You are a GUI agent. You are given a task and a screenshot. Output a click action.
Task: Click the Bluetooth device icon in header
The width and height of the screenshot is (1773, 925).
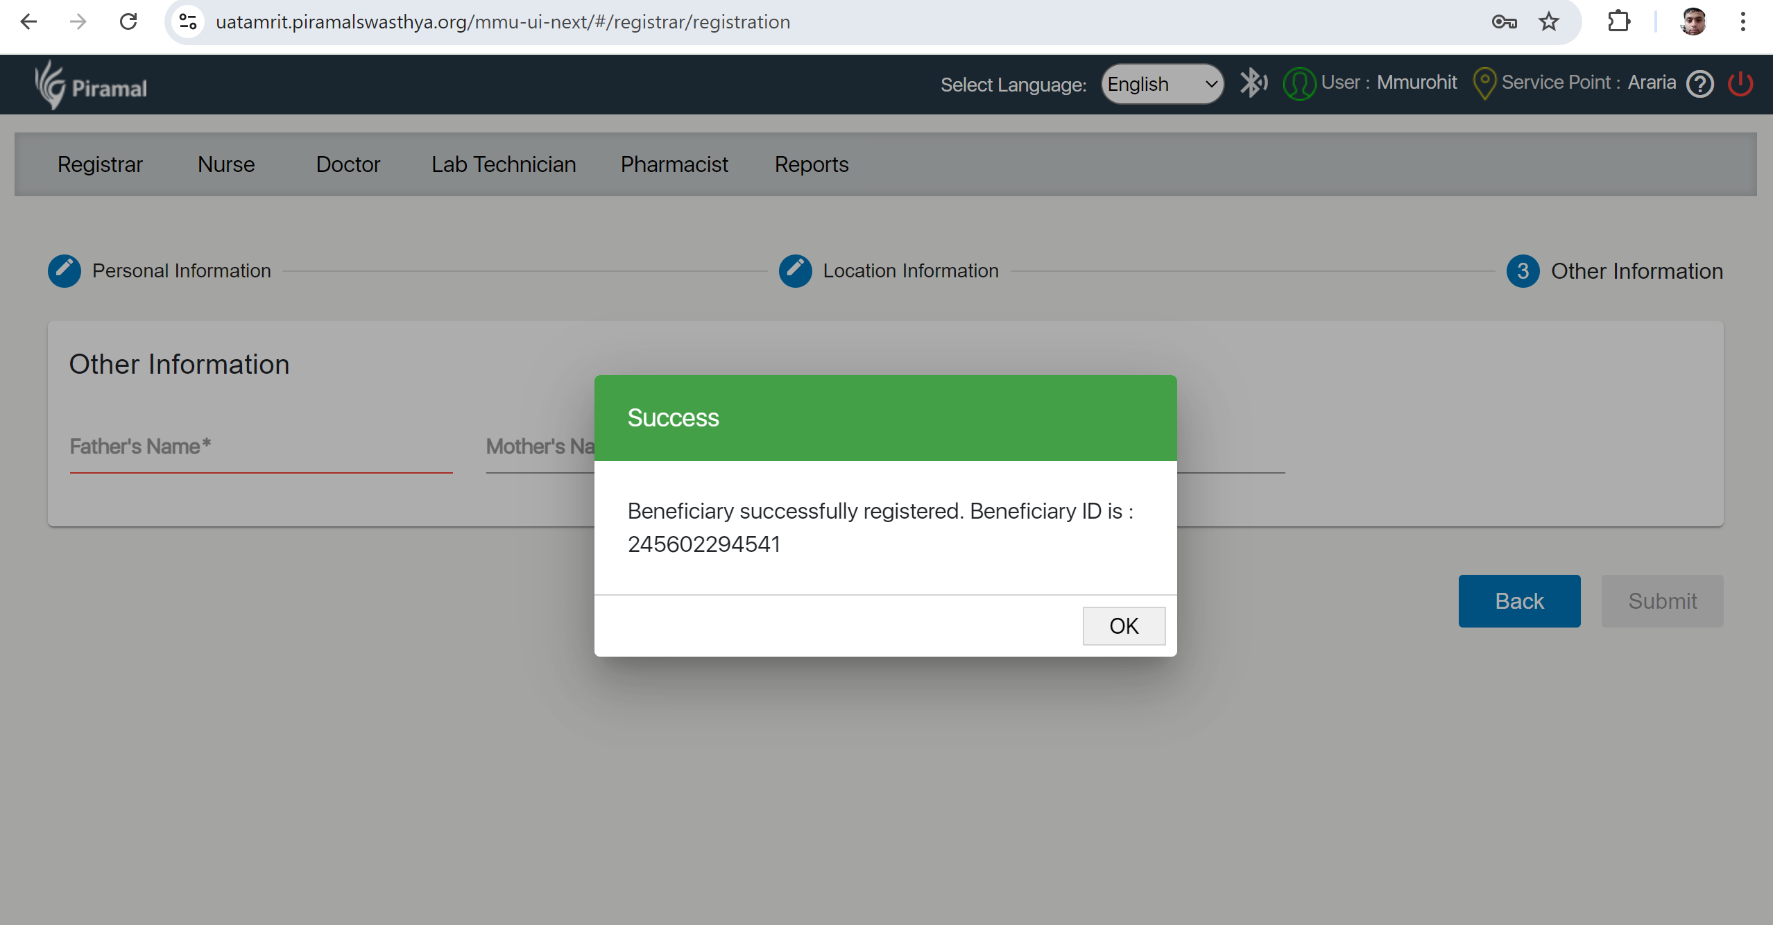pyautogui.click(x=1253, y=83)
